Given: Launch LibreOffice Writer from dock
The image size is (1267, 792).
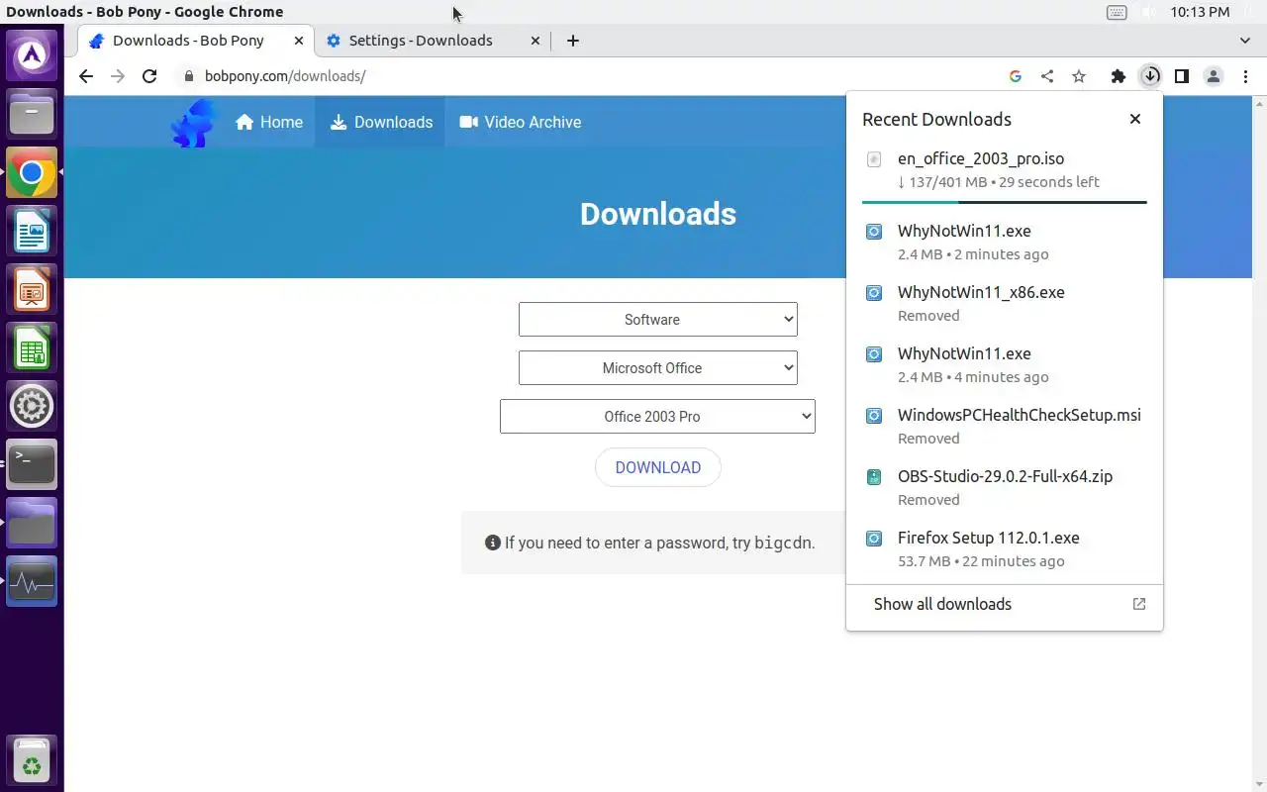Looking at the screenshot, I should click(32, 232).
